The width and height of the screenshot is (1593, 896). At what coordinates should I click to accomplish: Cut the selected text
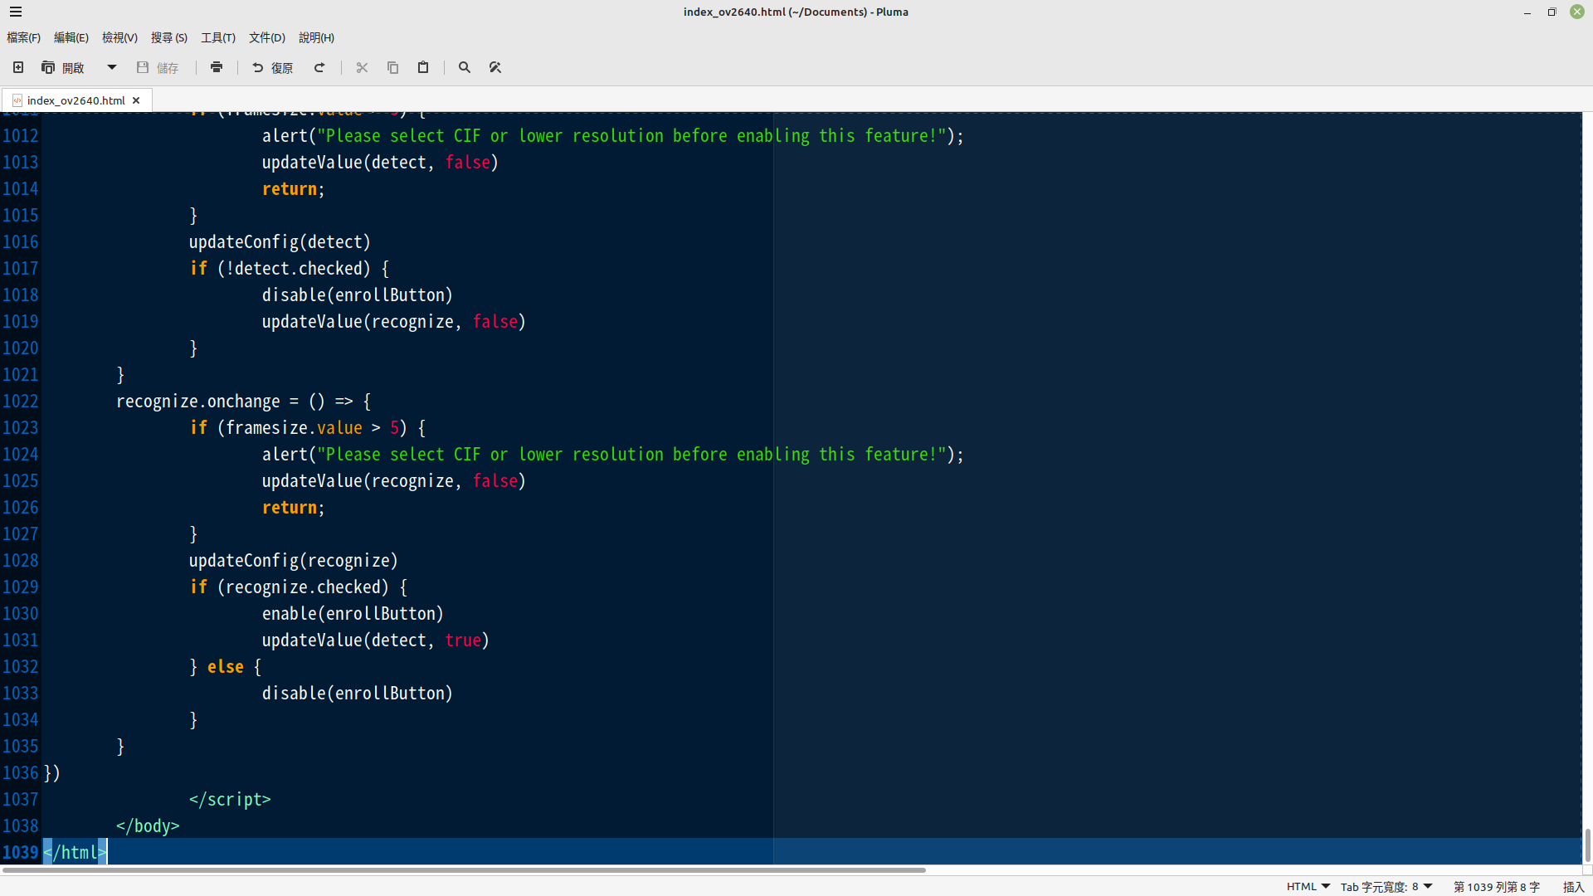[x=362, y=67]
